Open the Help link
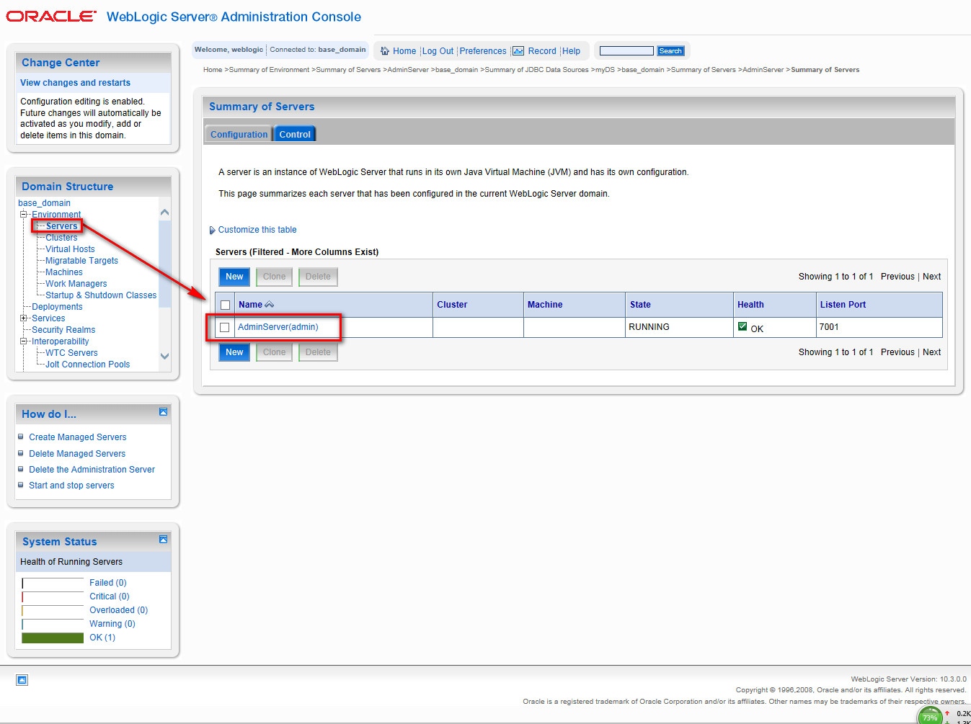Viewport: 971px width, 724px height. coord(571,51)
